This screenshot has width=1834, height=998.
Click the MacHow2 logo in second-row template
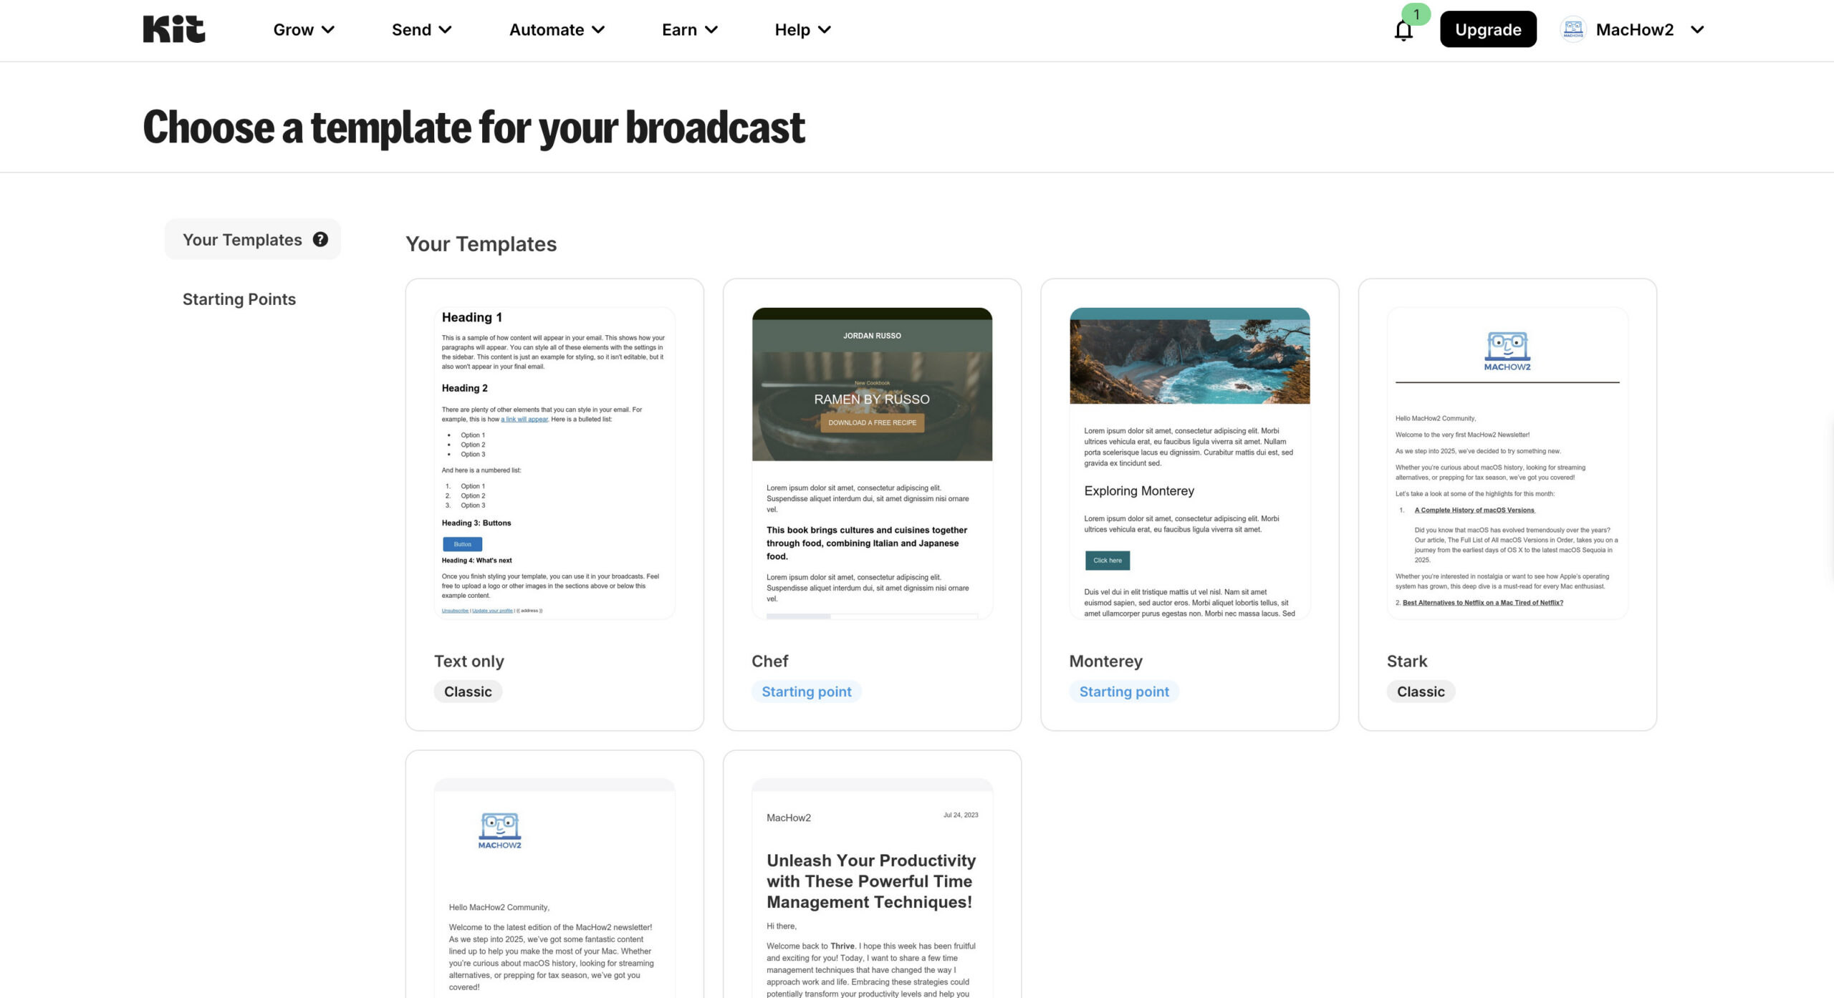499,830
